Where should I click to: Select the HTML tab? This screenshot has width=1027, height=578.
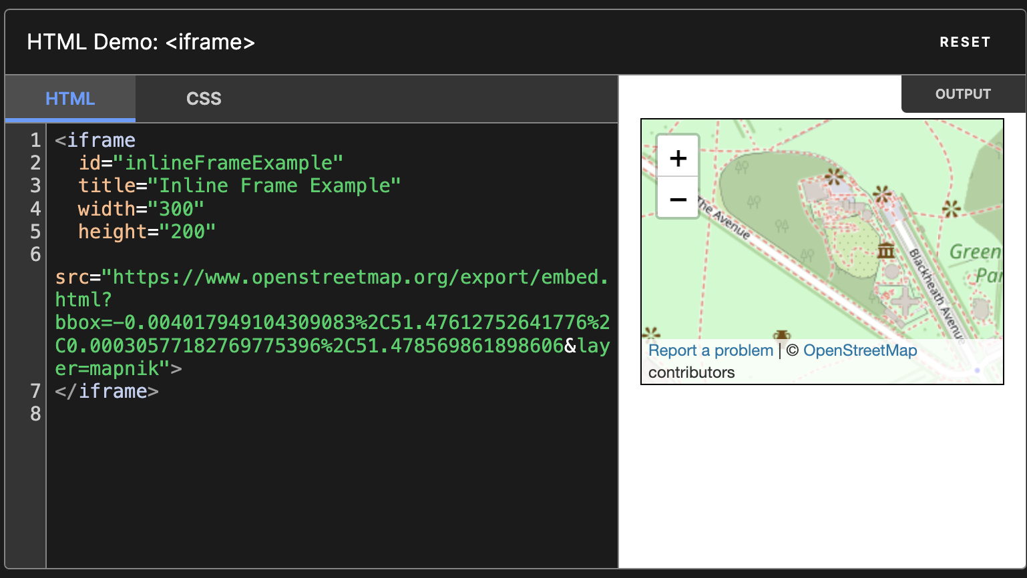(x=69, y=98)
